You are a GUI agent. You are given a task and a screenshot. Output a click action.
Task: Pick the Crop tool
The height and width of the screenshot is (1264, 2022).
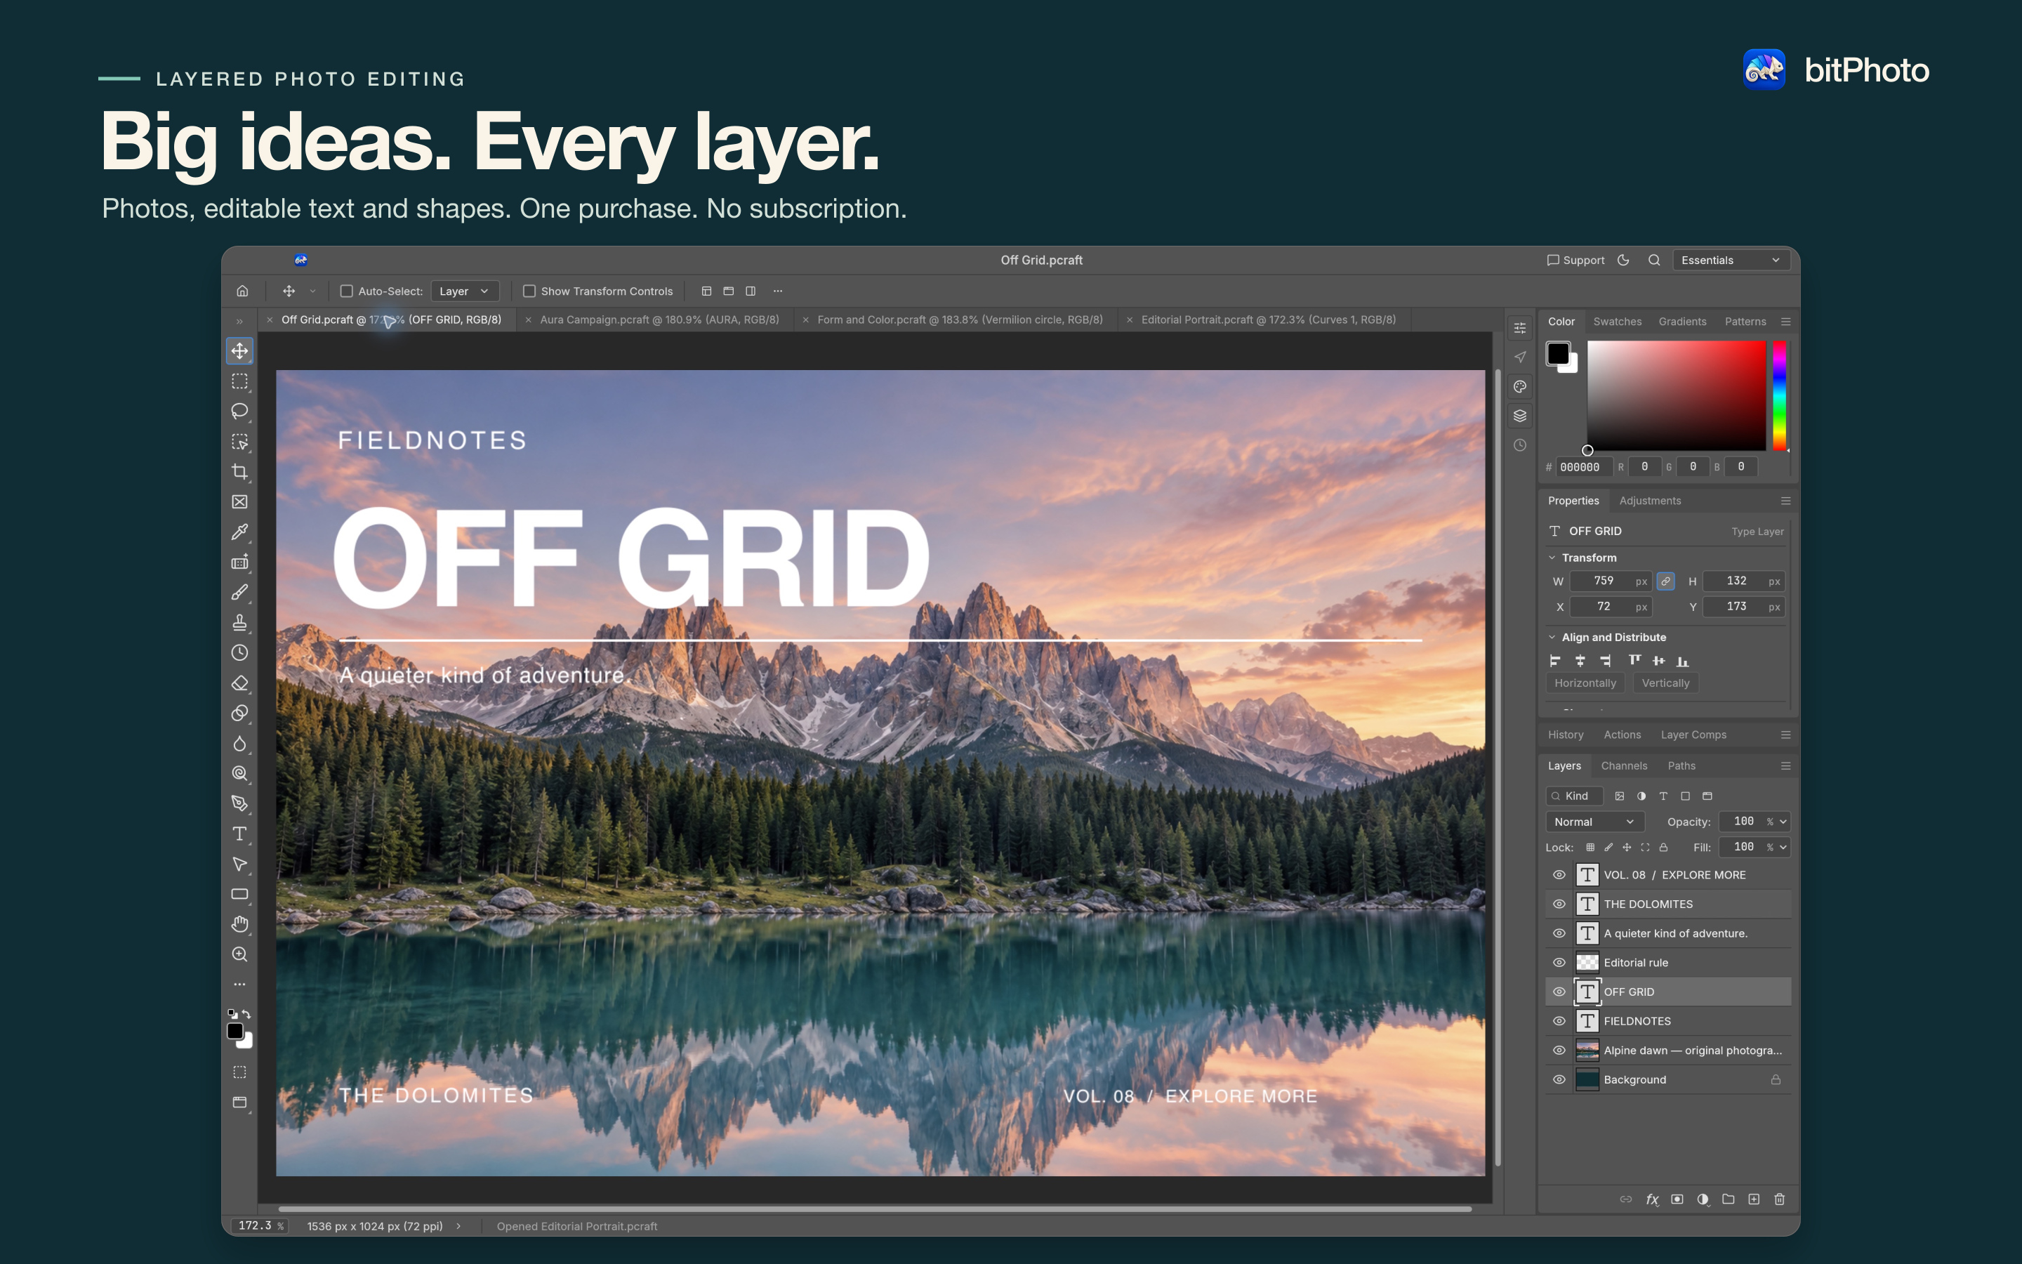point(240,471)
